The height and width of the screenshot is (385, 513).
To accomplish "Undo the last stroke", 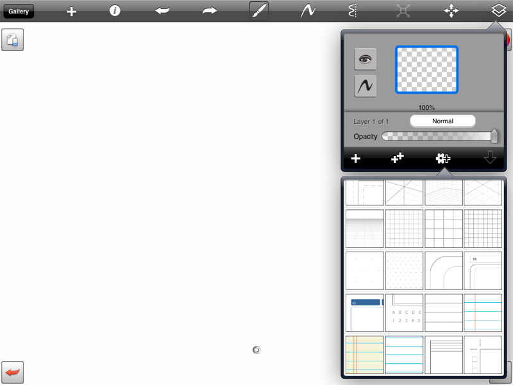I will 162,11.
